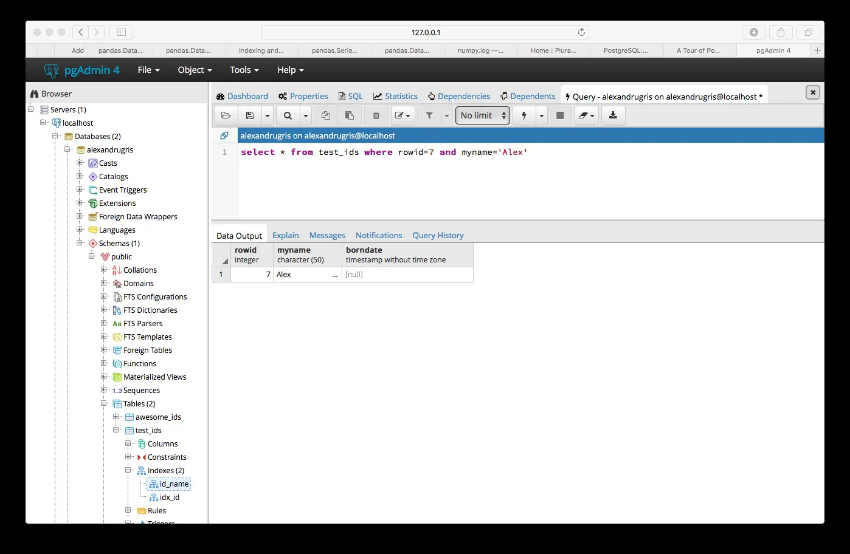Click the Safari page reload icon
The height and width of the screenshot is (554, 850).
pyautogui.click(x=581, y=32)
